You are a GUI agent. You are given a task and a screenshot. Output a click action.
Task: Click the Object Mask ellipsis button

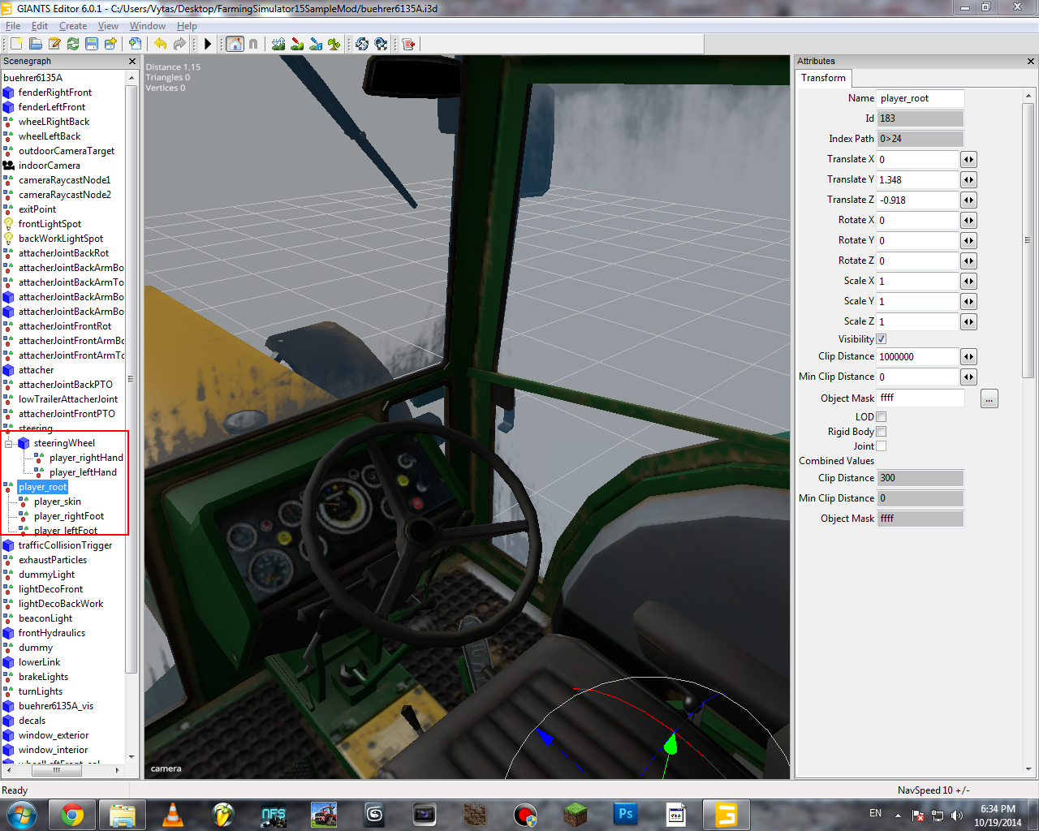989,399
